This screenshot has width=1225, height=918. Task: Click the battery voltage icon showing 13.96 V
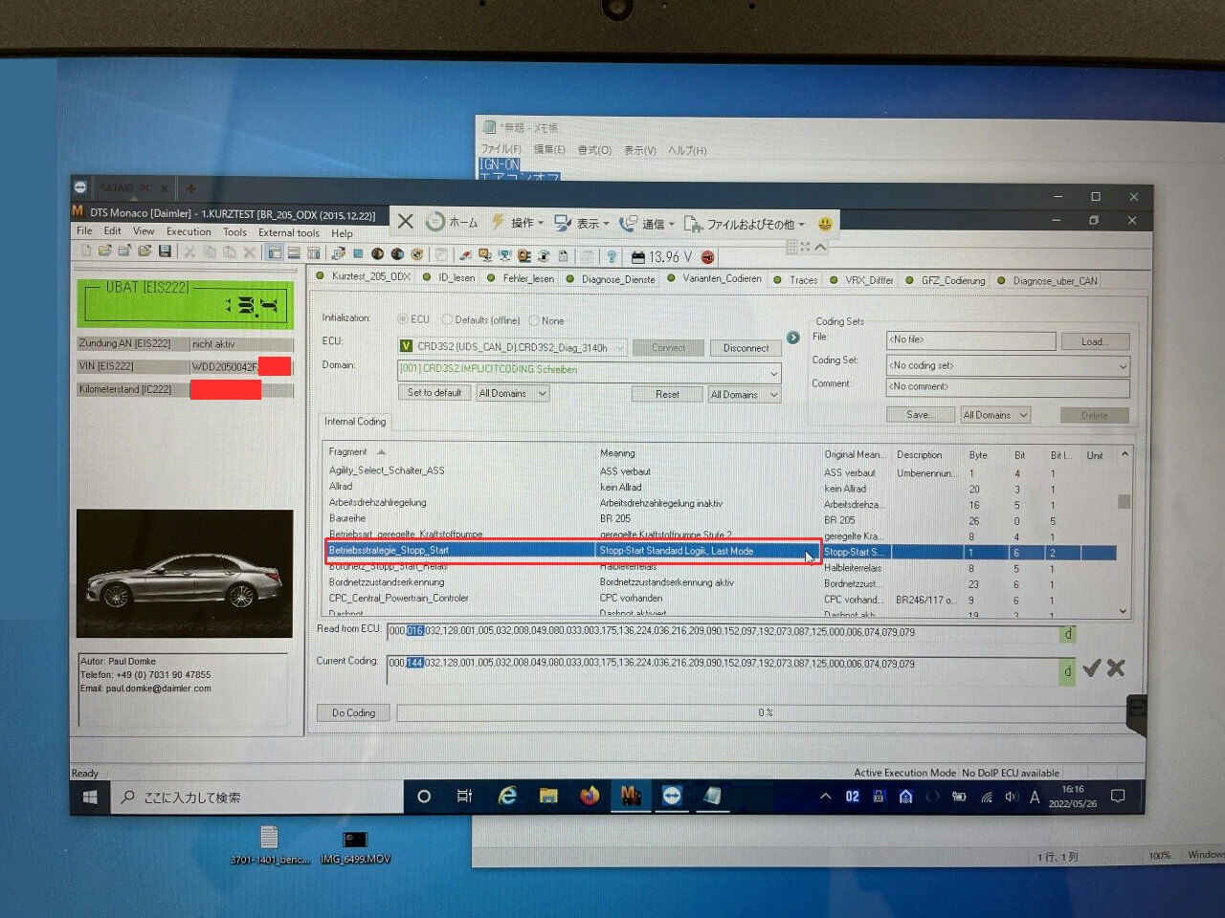tap(638, 256)
